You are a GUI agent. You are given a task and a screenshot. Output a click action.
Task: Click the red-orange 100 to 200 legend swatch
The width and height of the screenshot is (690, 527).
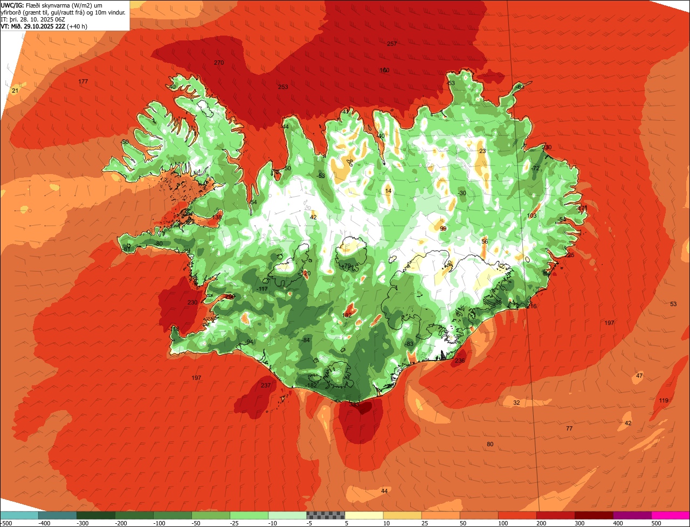(x=516, y=515)
